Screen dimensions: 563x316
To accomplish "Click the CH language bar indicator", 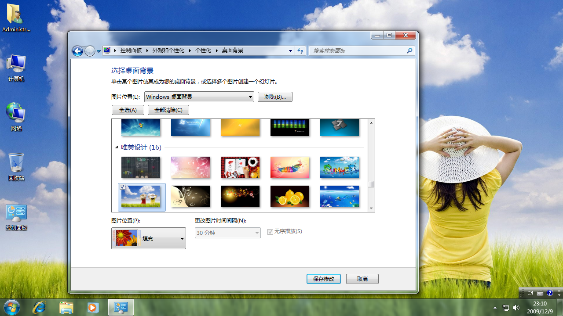I will pos(530,293).
